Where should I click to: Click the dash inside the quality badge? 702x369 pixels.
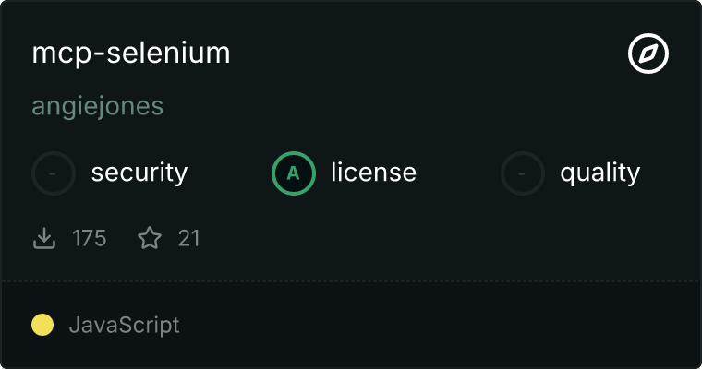pos(523,173)
